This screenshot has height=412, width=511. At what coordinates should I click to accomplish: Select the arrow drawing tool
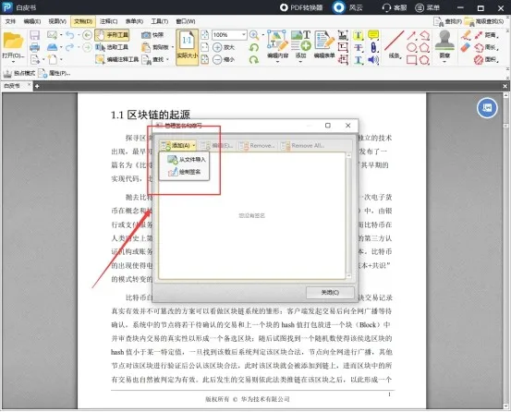[411, 35]
